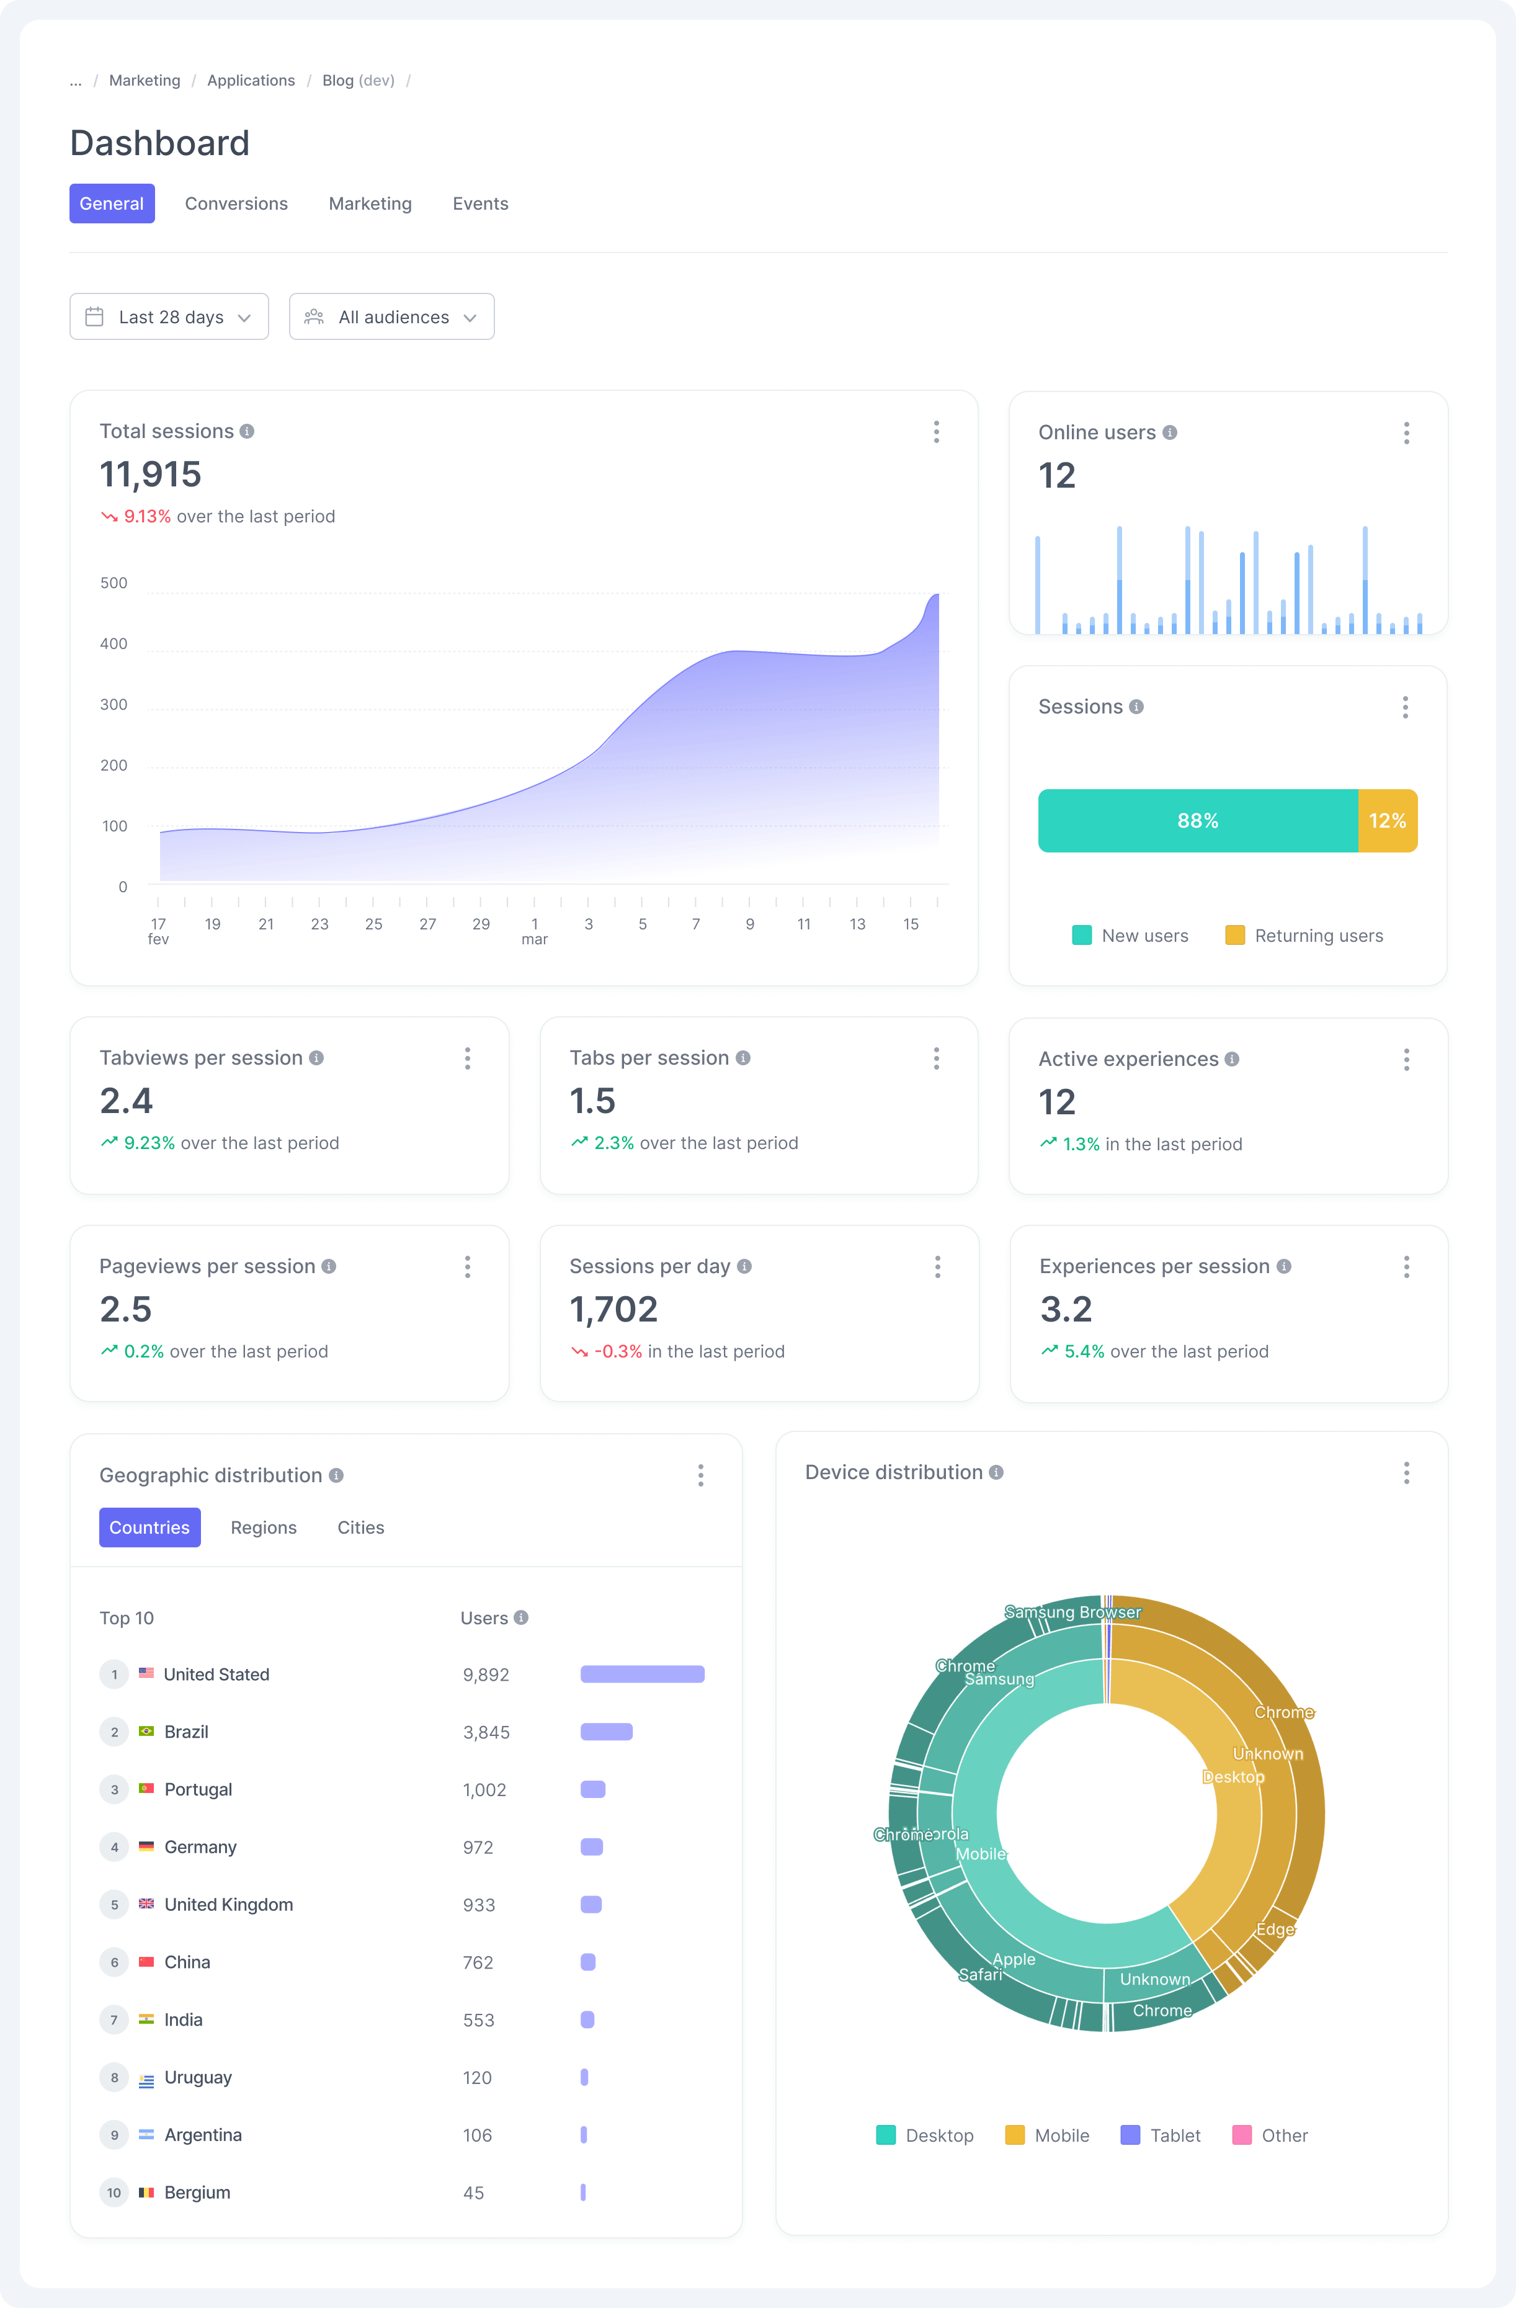Switch to the Conversions tab
Image resolution: width=1516 pixels, height=2308 pixels.
click(x=236, y=204)
